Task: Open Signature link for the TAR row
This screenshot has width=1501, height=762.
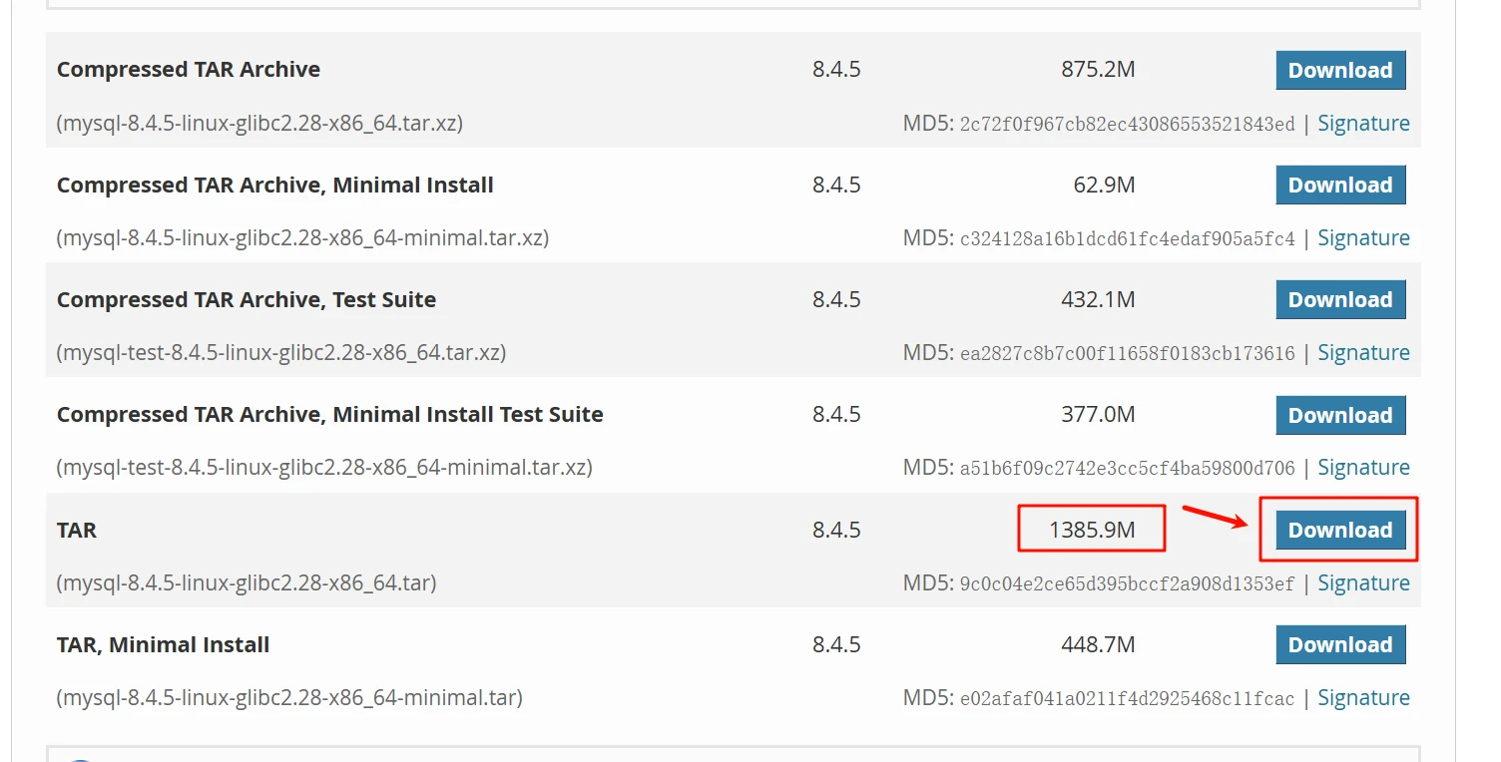Action: point(1363,583)
